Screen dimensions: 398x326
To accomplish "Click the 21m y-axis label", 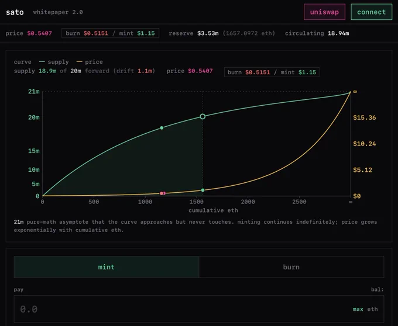I will tap(34, 92).
